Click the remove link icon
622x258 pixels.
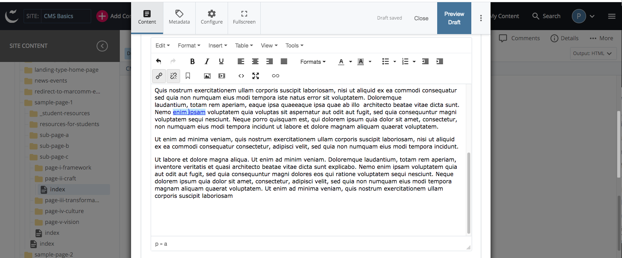[x=174, y=76]
